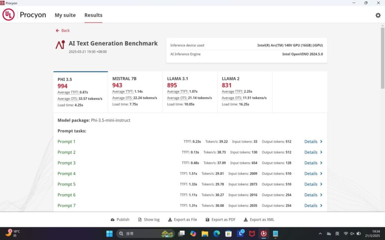Open the Wi-Fi network tray icon
This screenshot has width=385, height=240.
346,234
